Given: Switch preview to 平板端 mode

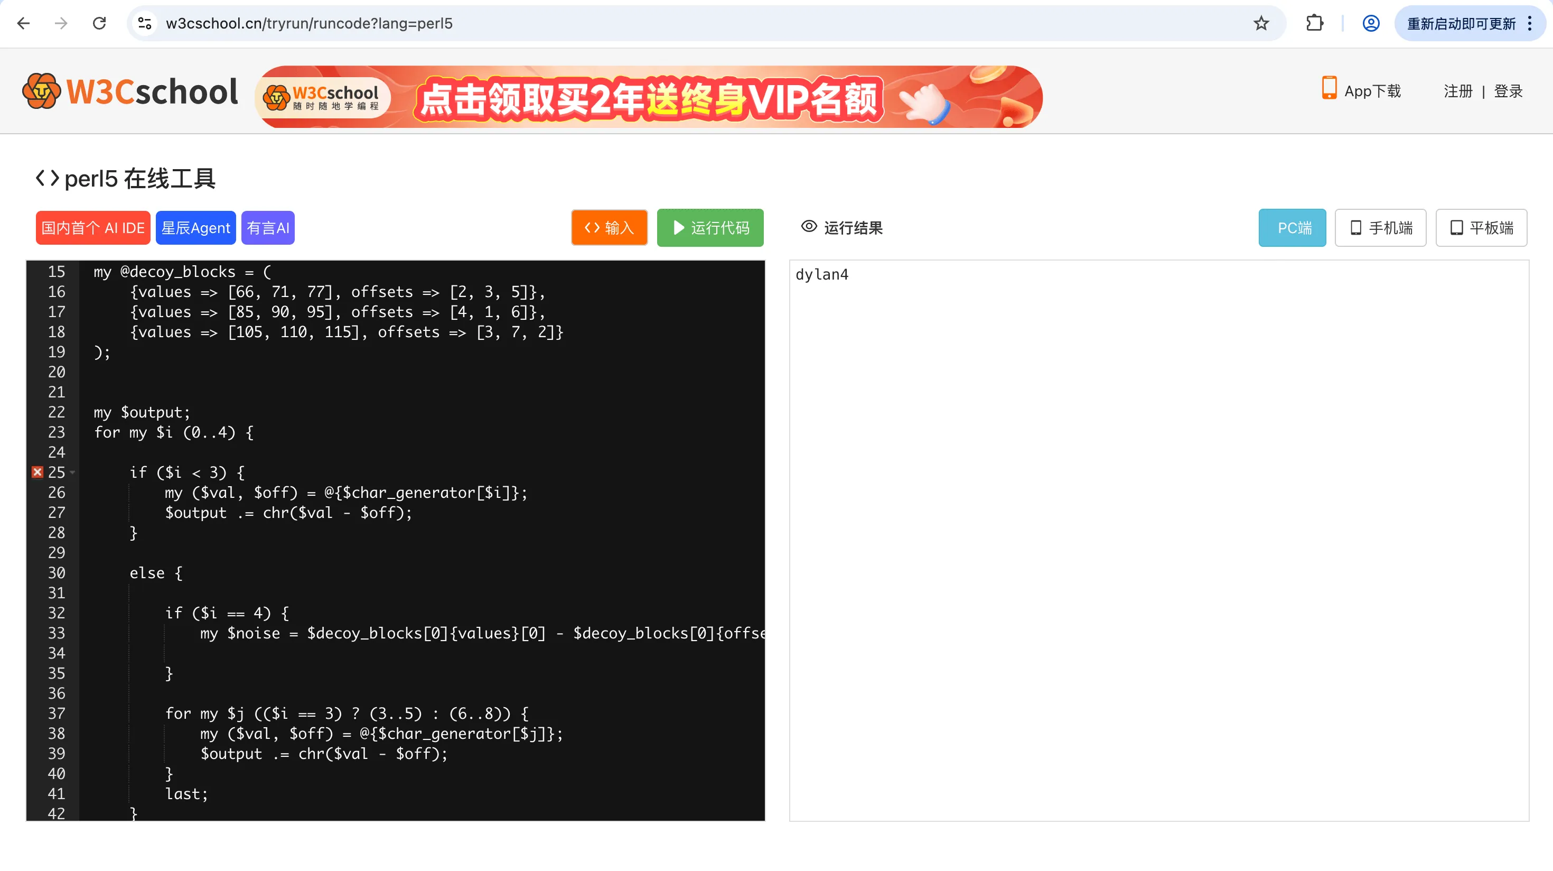Looking at the screenshot, I should pyautogui.click(x=1481, y=228).
